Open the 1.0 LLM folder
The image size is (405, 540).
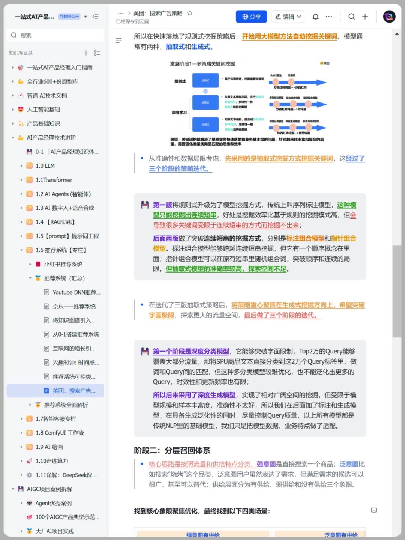tap(45, 166)
